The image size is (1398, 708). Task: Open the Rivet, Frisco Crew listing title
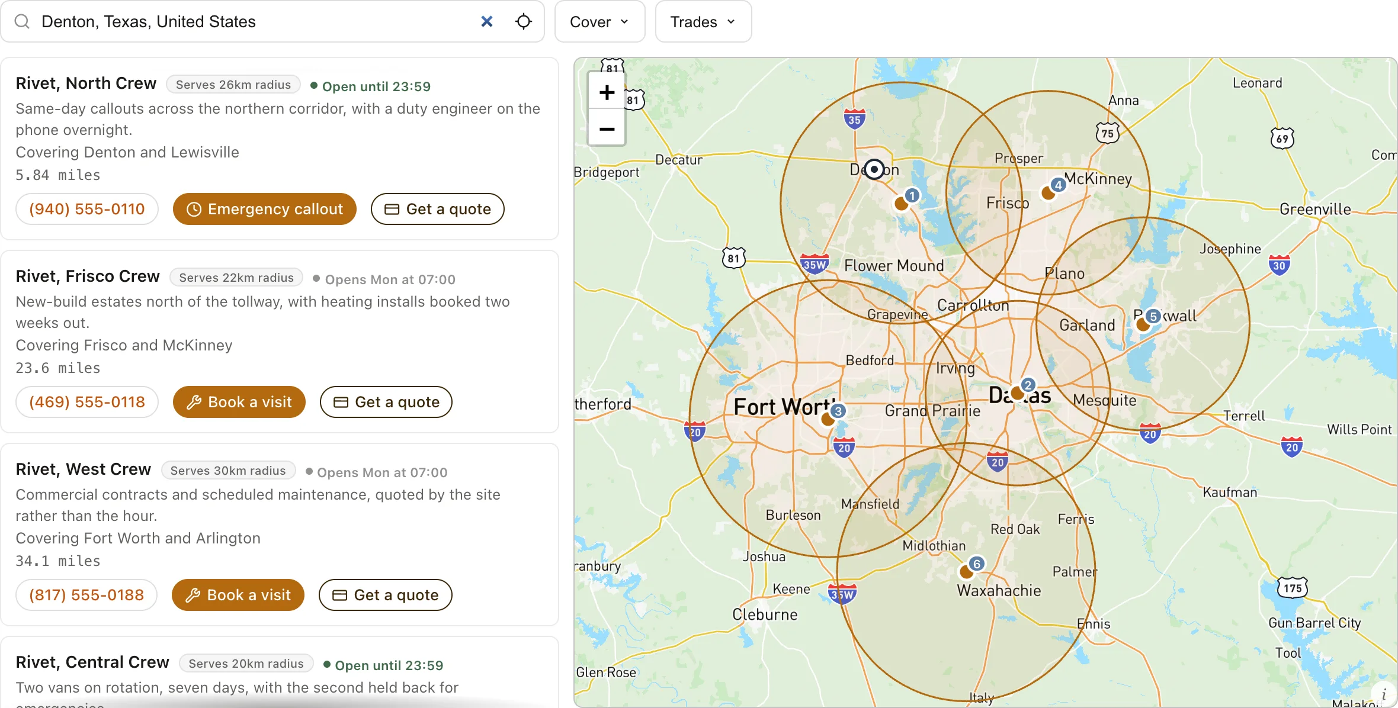(x=88, y=276)
